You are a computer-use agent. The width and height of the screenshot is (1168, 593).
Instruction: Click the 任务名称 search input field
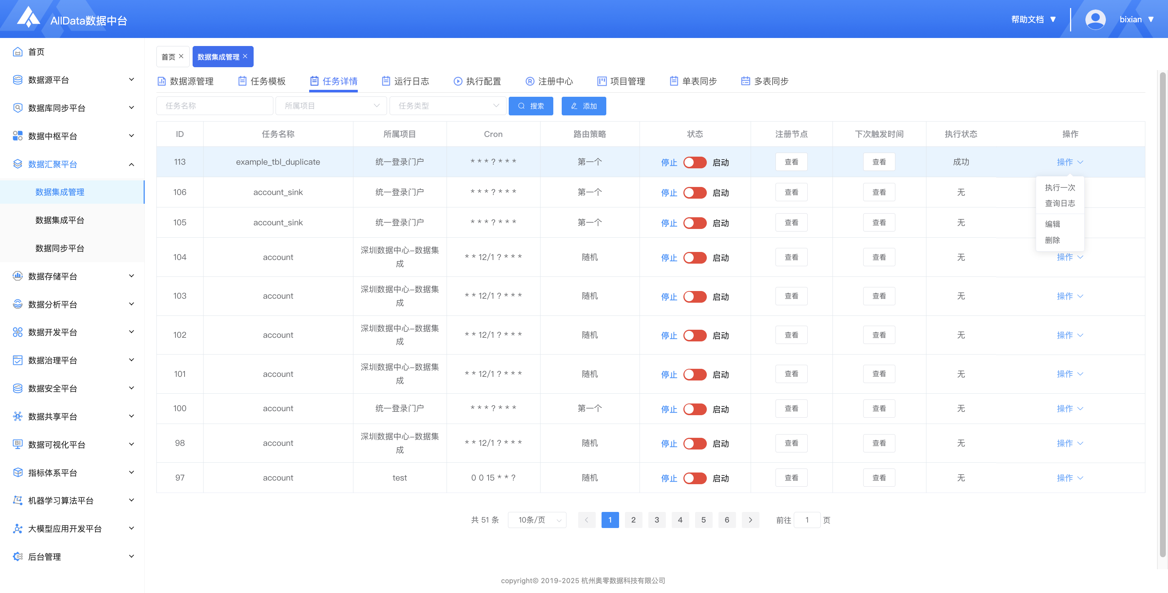point(215,106)
